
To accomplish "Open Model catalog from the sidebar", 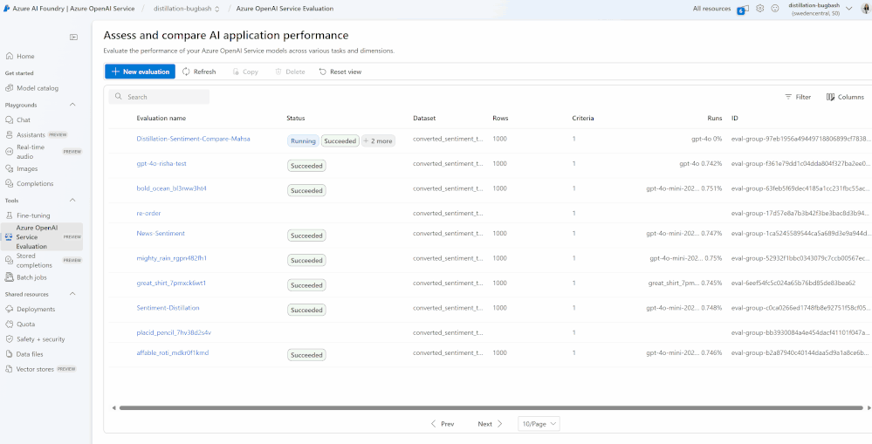I will coord(37,88).
